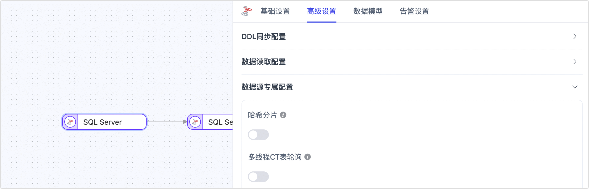Select the 高级设置 tab
The width and height of the screenshot is (589, 189).
pyautogui.click(x=321, y=11)
